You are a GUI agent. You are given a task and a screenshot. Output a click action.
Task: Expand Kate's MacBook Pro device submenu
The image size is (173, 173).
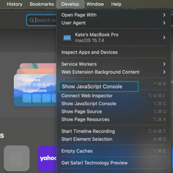point(113,37)
